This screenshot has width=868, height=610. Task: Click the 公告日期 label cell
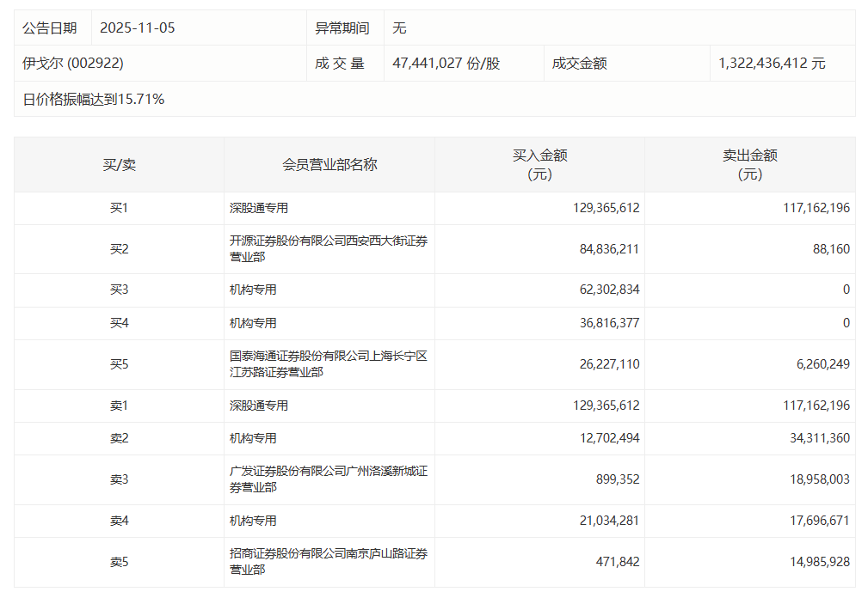click(48, 27)
